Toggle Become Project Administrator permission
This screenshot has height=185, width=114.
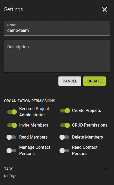[x=12, y=112]
